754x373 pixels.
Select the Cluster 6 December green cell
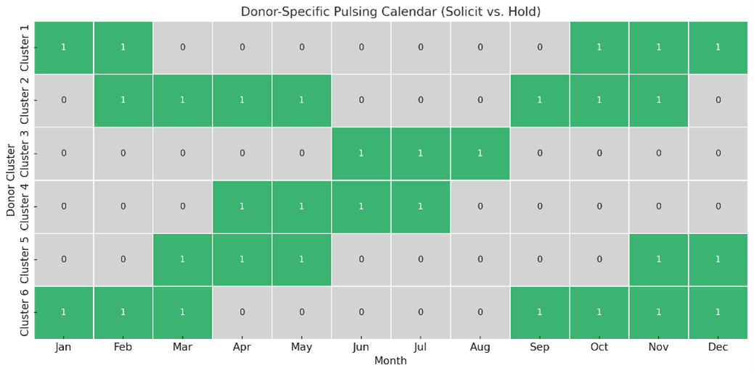coord(718,312)
